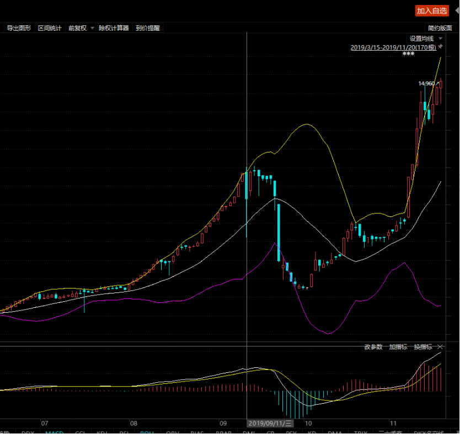
Task: Open 导出图形 export chart tool
Action: click(19, 28)
